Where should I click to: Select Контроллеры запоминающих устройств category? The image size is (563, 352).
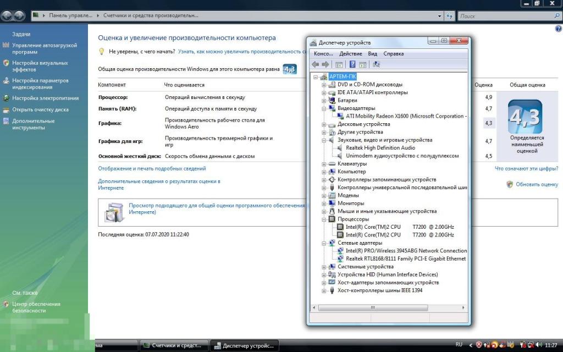pyautogui.click(x=387, y=180)
